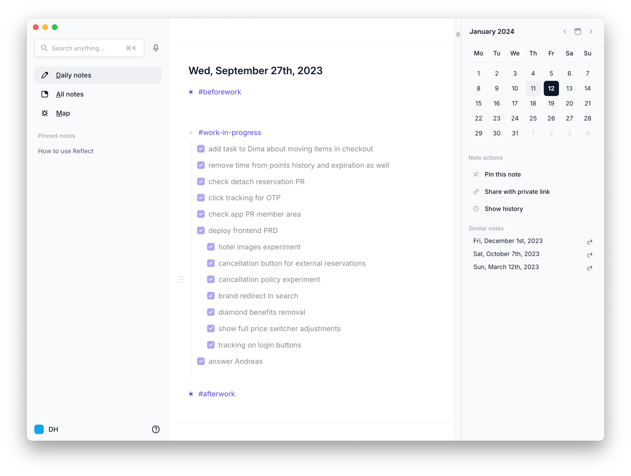Click the calendar today icon
The image size is (631, 476).
point(577,31)
